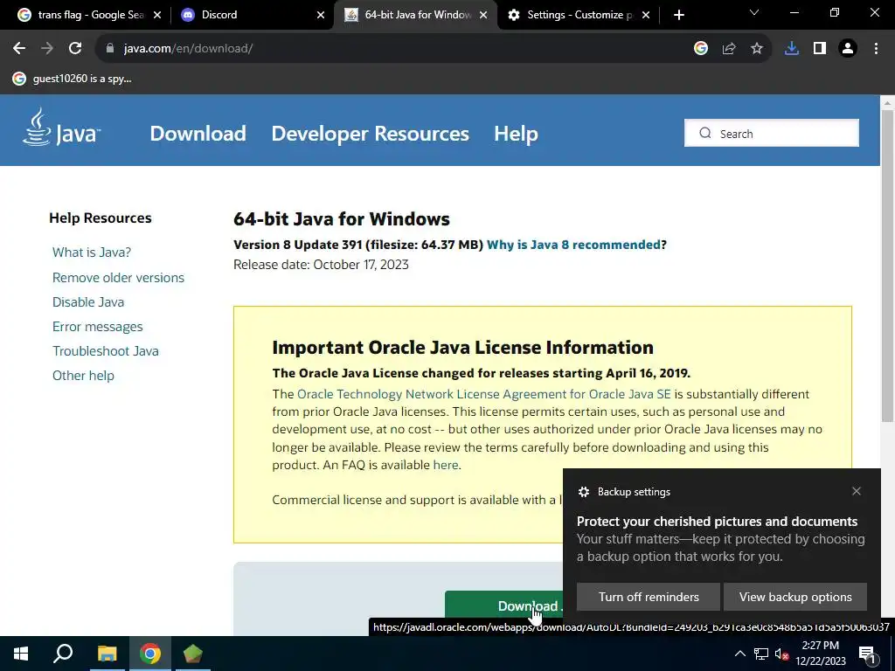Screen dimensions: 895x671
Task: Open File Explorer from the taskbar
Action: (x=107, y=654)
